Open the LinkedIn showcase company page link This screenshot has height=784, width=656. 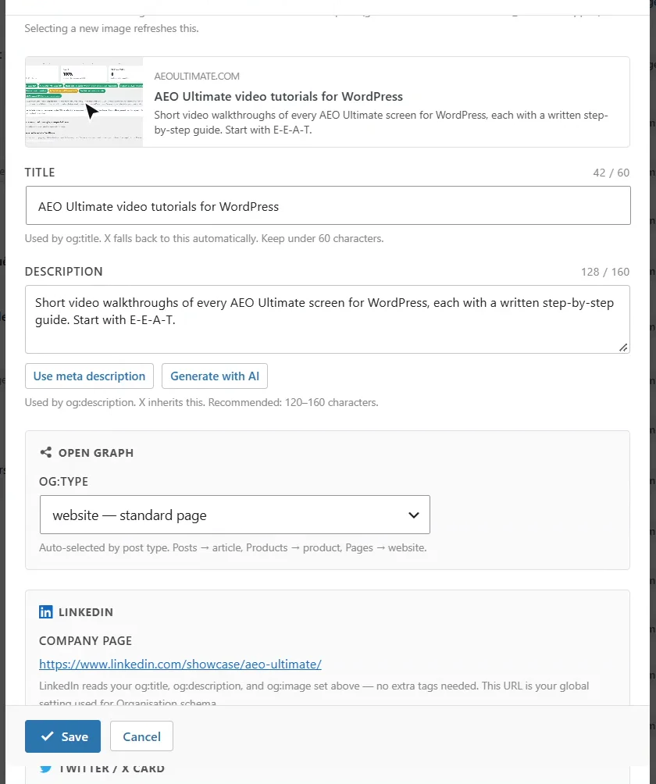tap(180, 664)
